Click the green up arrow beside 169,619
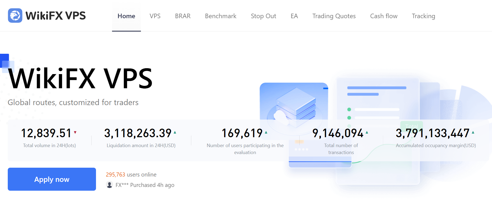Viewport: 492px width, 207px height. [266, 132]
